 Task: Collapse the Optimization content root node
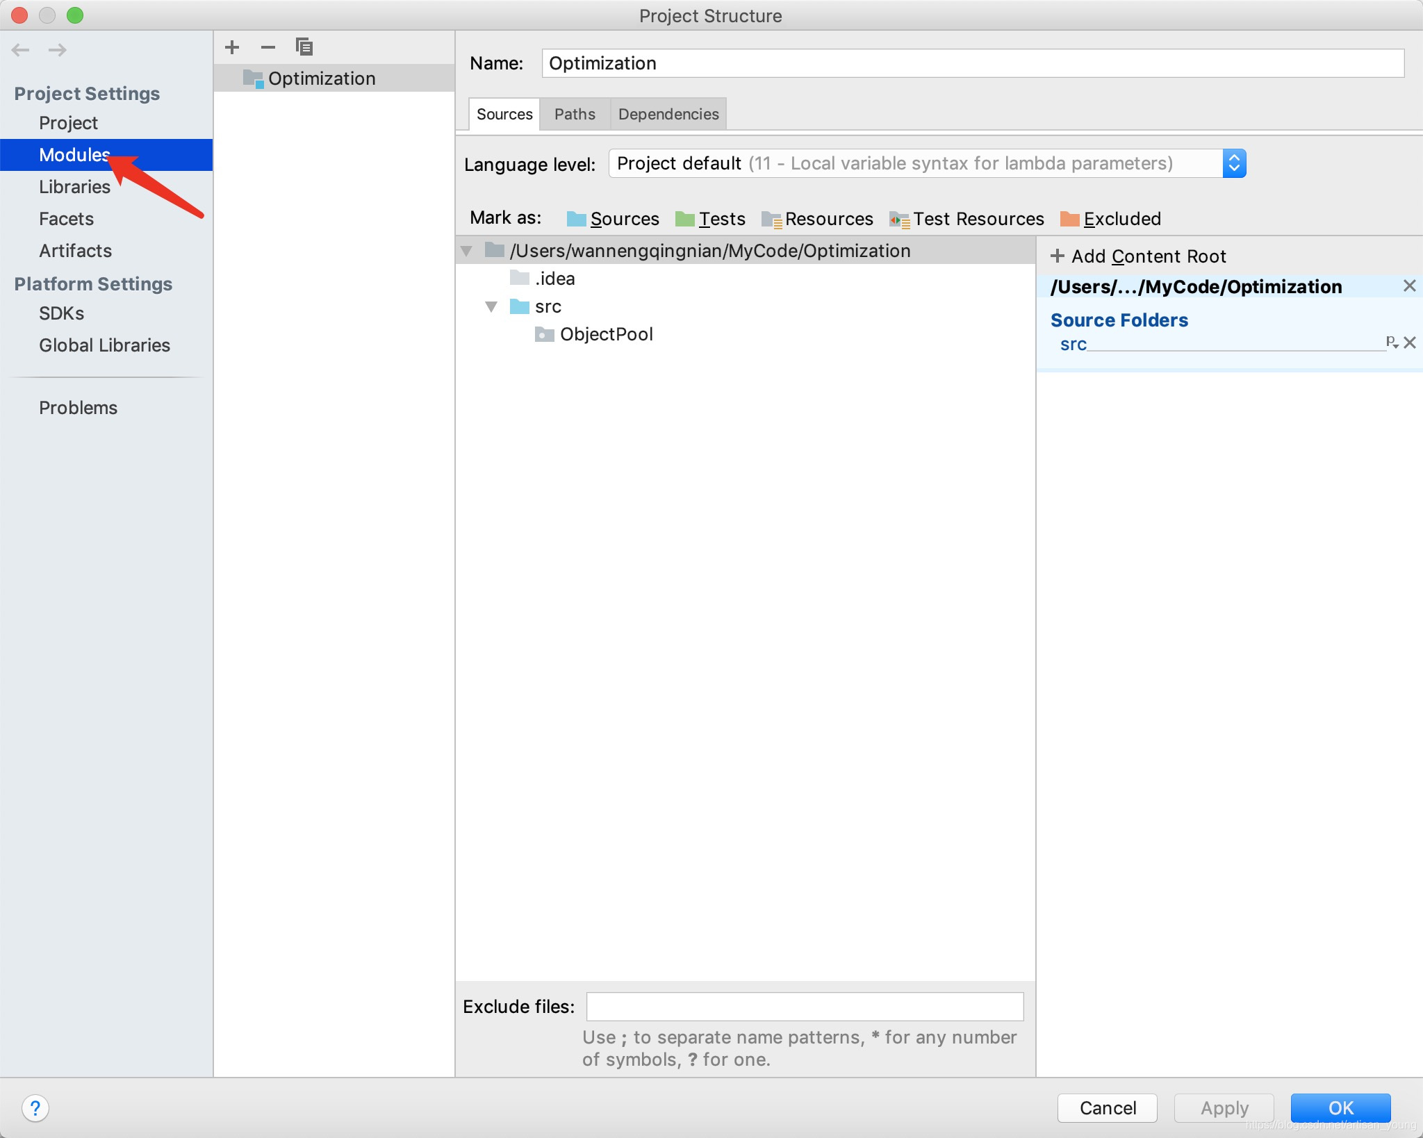[466, 251]
